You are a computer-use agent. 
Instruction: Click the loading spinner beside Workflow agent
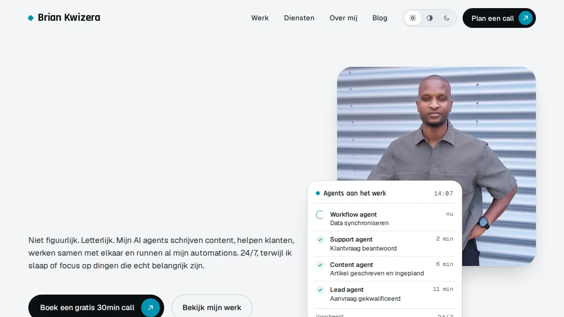click(320, 215)
